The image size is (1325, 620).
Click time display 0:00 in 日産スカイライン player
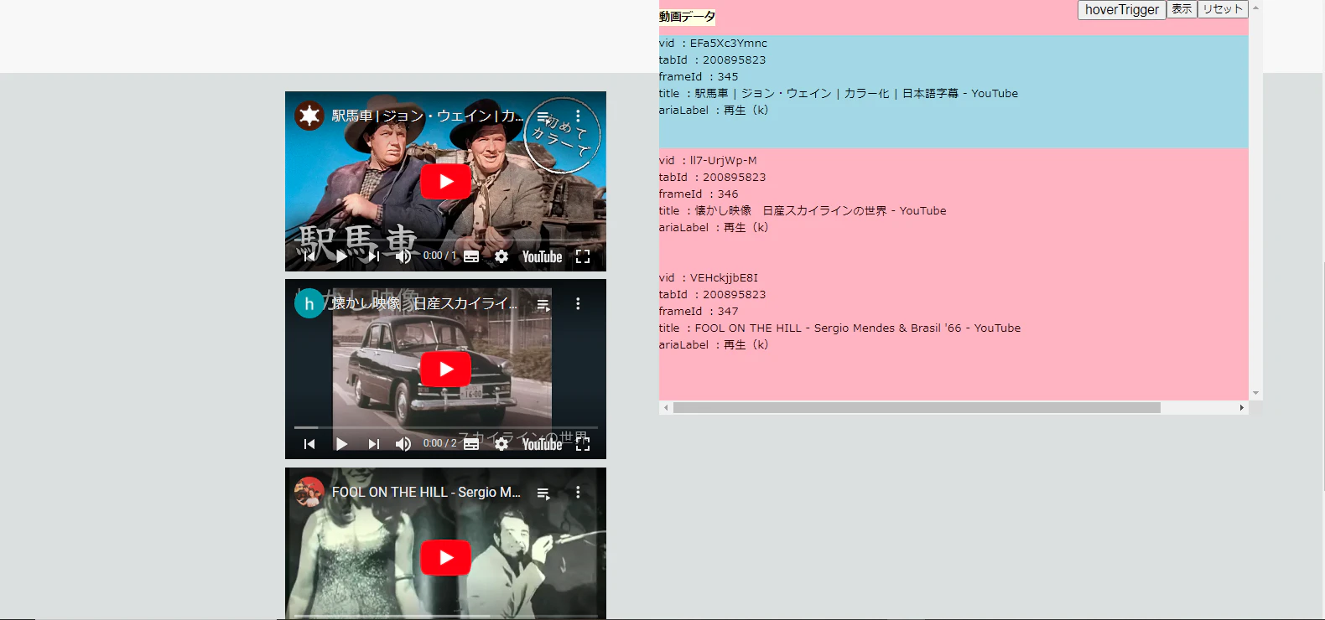[x=439, y=443]
